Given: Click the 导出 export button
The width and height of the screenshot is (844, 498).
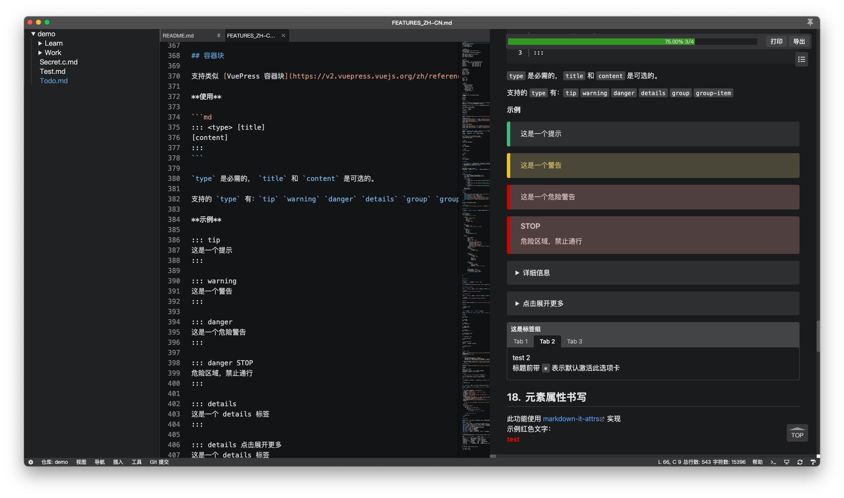Looking at the screenshot, I should click(x=799, y=41).
